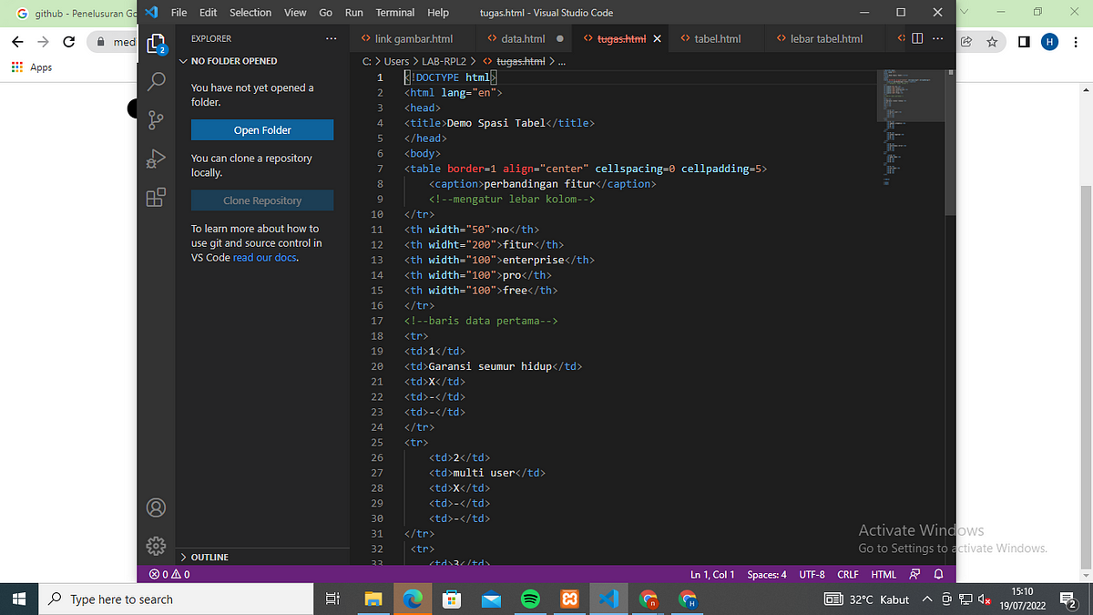Click the Chrome tab search chevron
1093x615 pixels.
pos(965,13)
